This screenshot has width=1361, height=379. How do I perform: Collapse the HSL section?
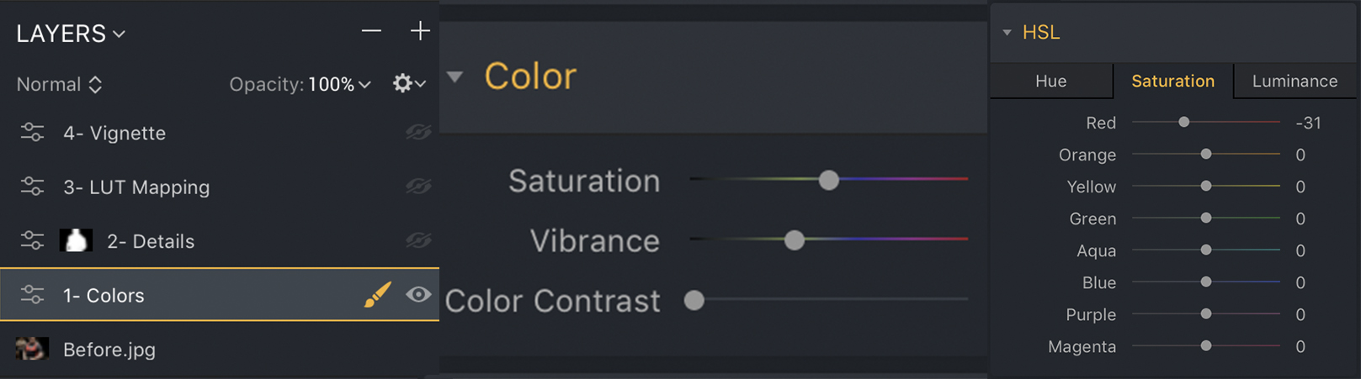1007,33
